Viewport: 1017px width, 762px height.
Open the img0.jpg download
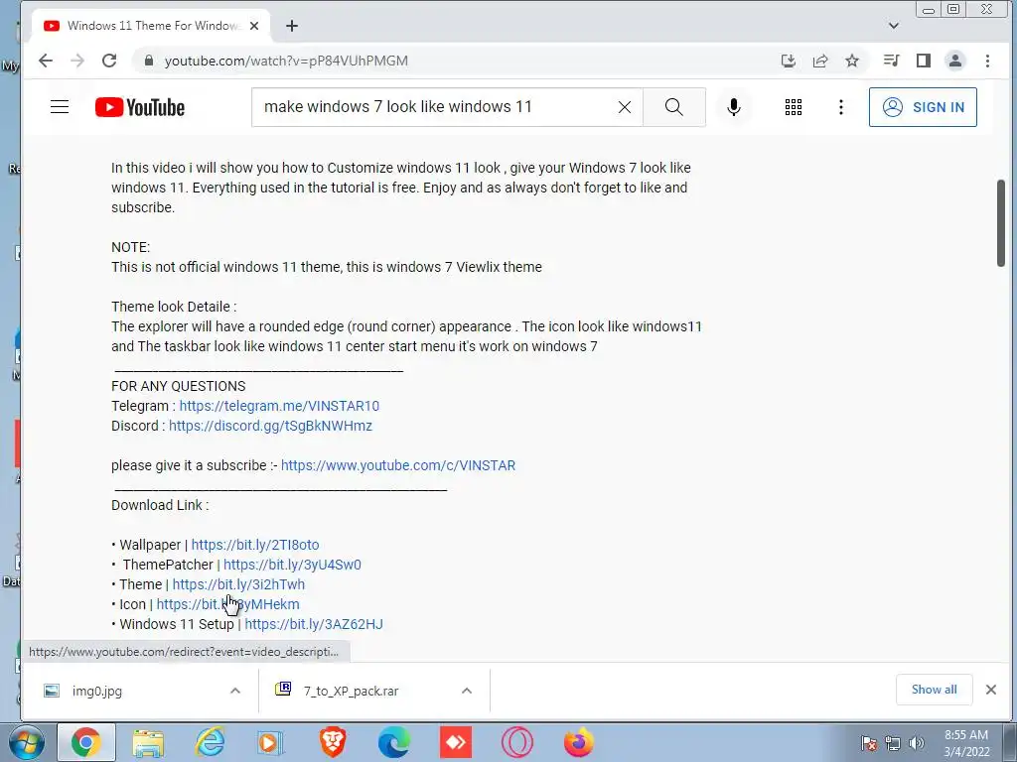97,692
